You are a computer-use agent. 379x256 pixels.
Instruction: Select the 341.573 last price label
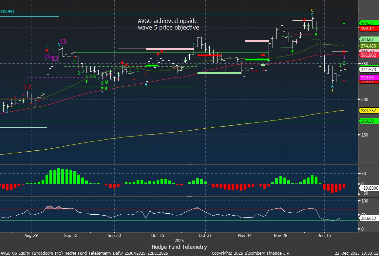coord(368,70)
